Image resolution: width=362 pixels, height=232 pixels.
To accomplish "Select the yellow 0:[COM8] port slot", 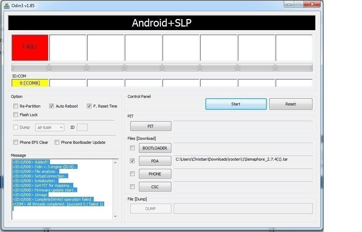I will click(x=30, y=83).
